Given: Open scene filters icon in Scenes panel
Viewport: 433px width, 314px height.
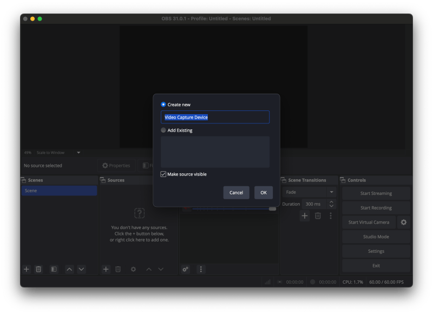Looking at the screenshot, I should (x=54, y=269).
